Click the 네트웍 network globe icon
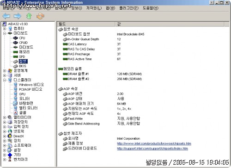This screenshot has height=168, width=231. coord(10,131)
